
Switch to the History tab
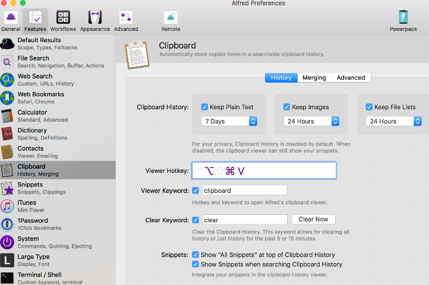click(x=281, y=78)
